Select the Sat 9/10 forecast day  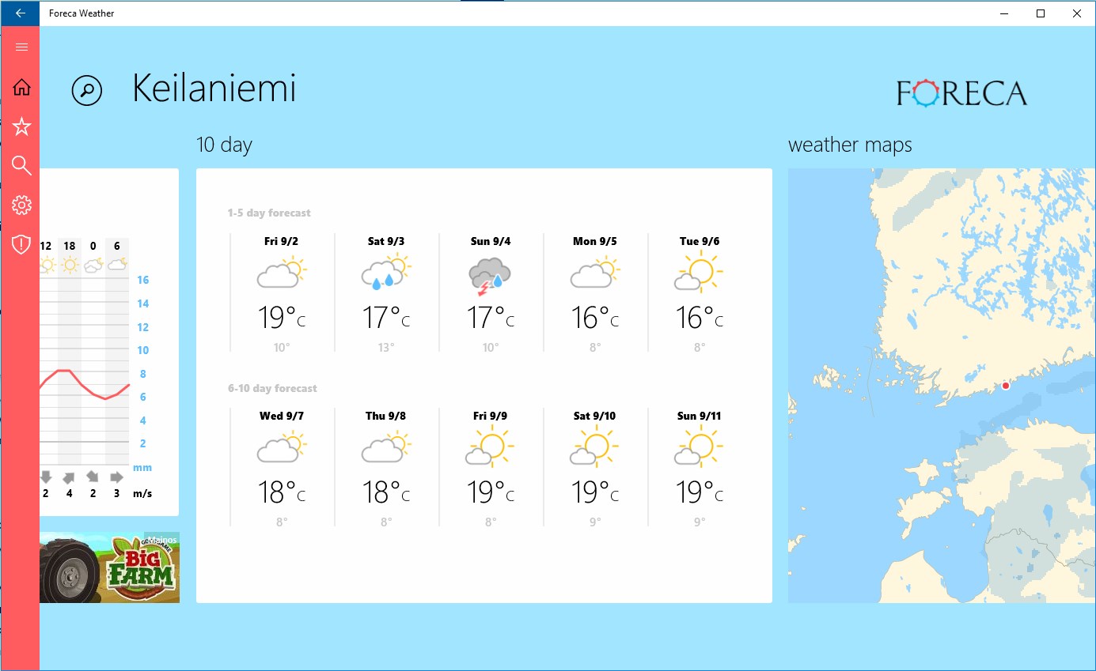click(x=595, y=468)
